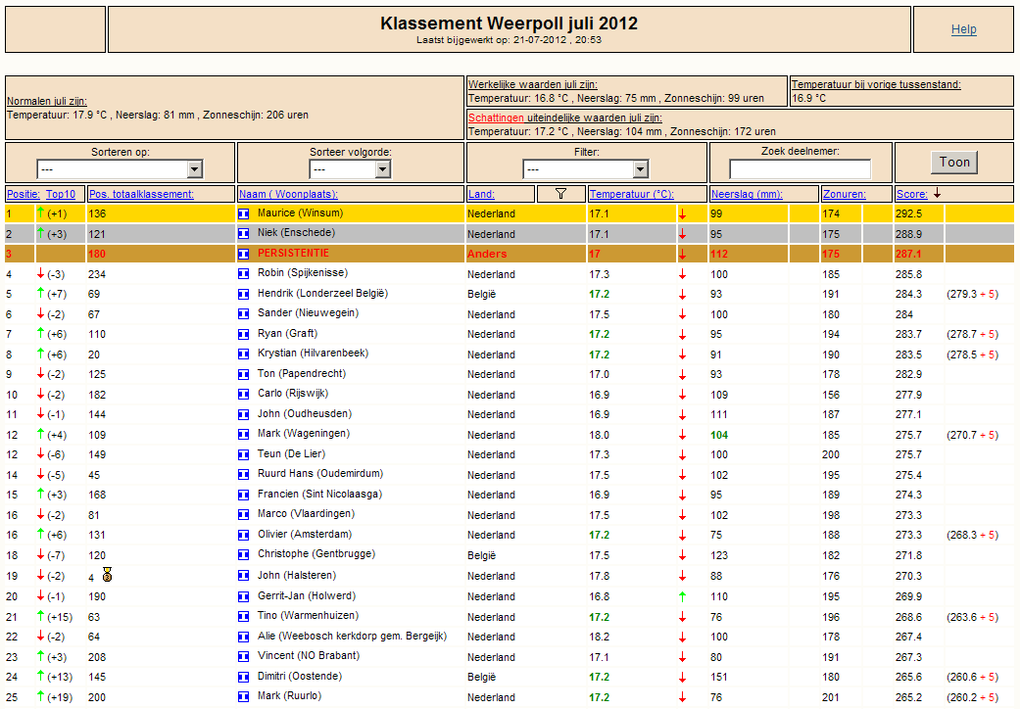Sort by the Neerslag (mm) column header

coord(747,194)
